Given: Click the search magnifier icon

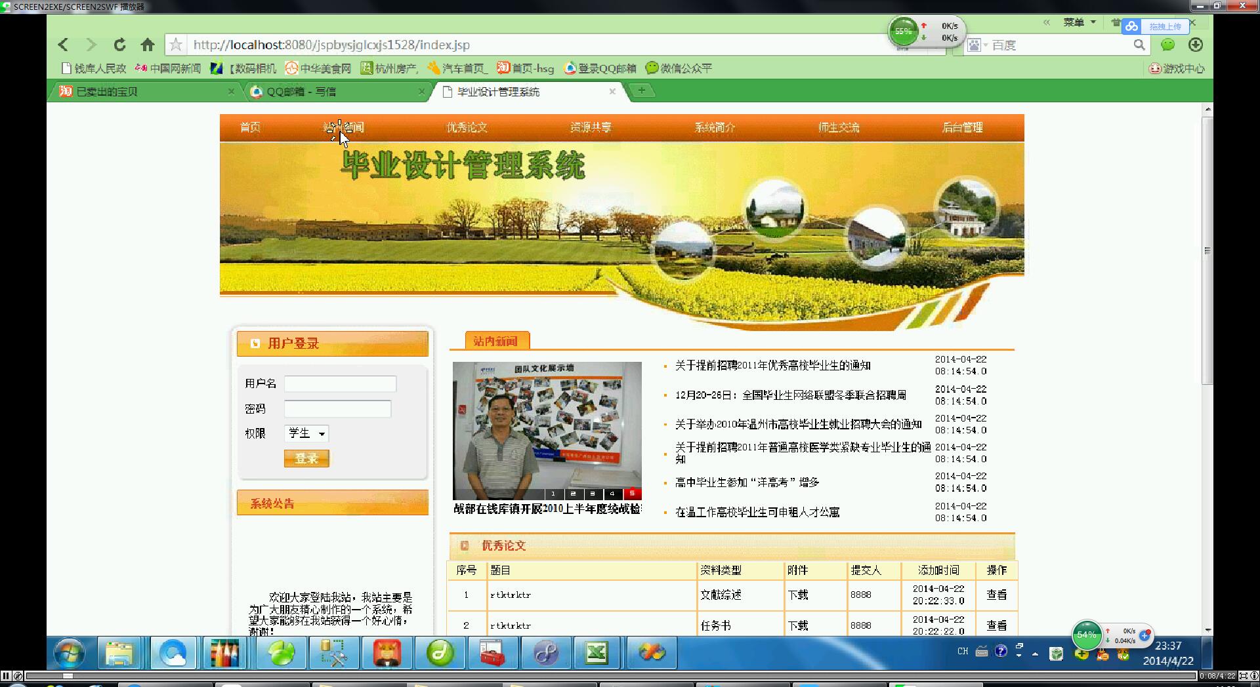Looking at the screenshot, I should [x=1139, y=45].
